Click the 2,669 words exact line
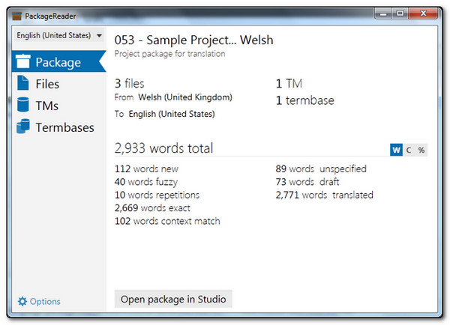The image size is (450, 325). (152, 208)
